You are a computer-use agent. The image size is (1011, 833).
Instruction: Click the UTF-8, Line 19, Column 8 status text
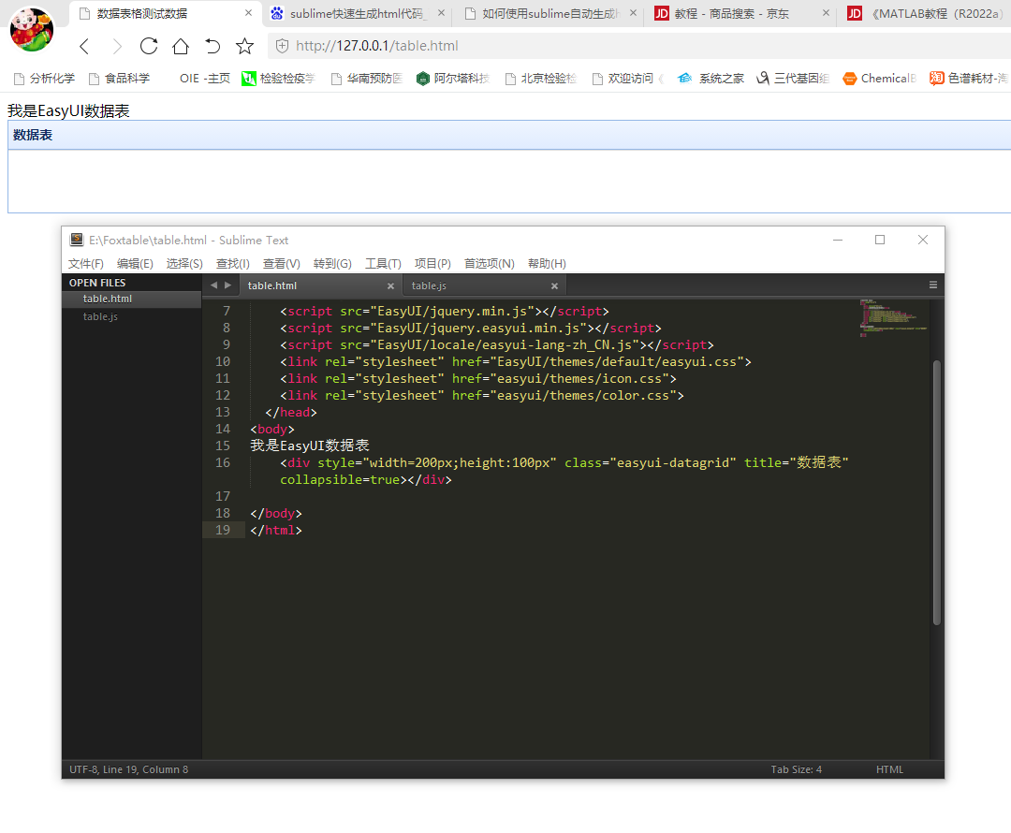(x=129, y=769)
